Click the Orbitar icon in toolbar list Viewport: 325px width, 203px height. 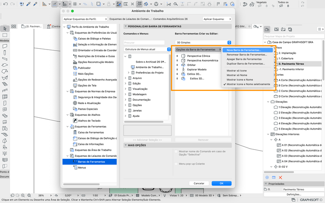183,65
